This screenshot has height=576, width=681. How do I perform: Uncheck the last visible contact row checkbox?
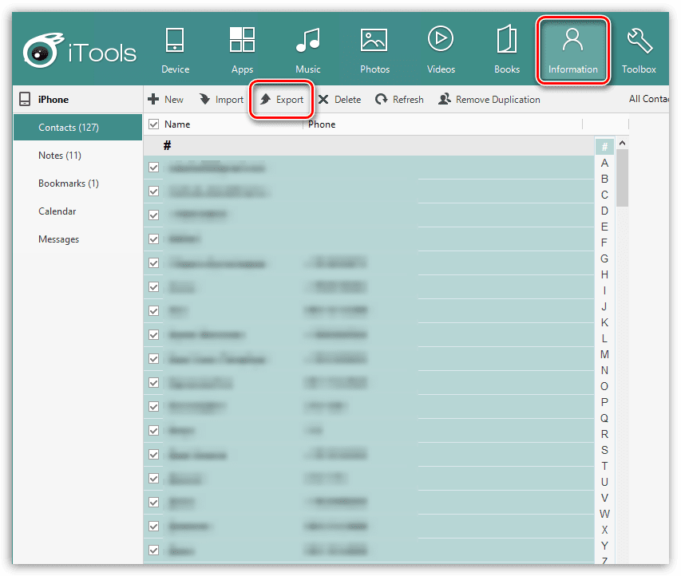click(x=154, y=550)
